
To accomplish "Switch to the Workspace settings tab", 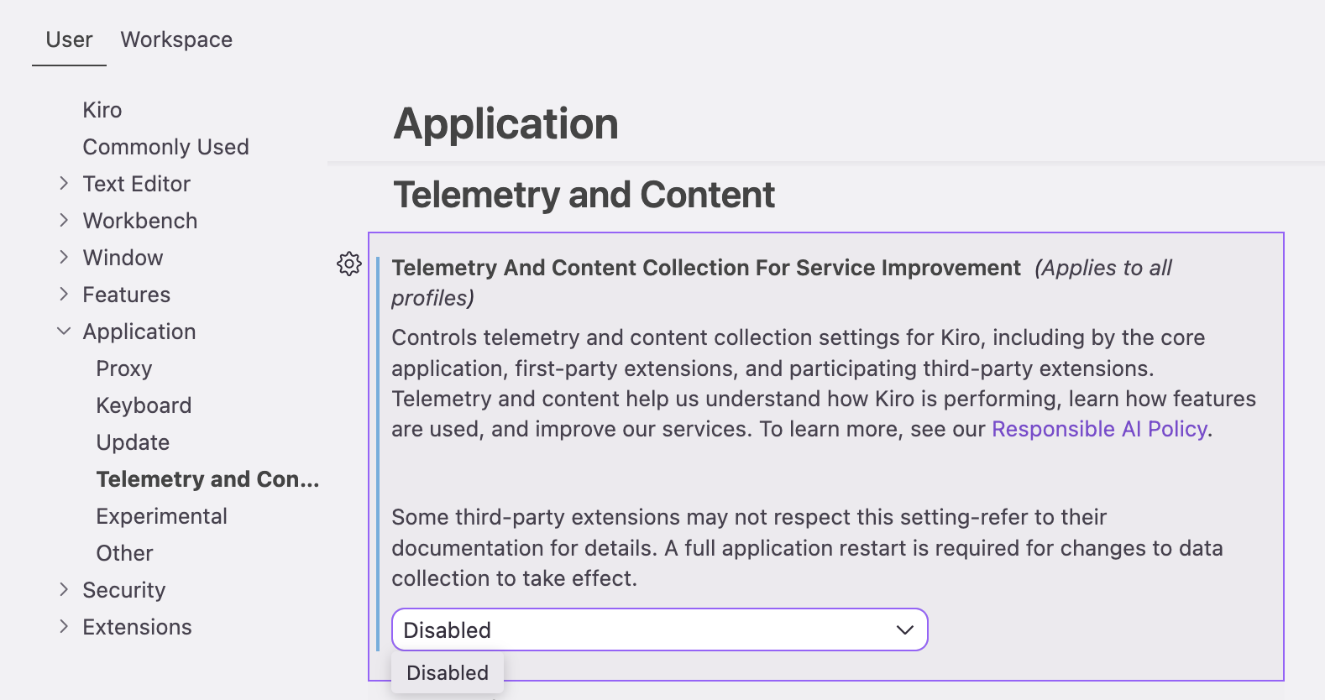I will click(176, 39).
